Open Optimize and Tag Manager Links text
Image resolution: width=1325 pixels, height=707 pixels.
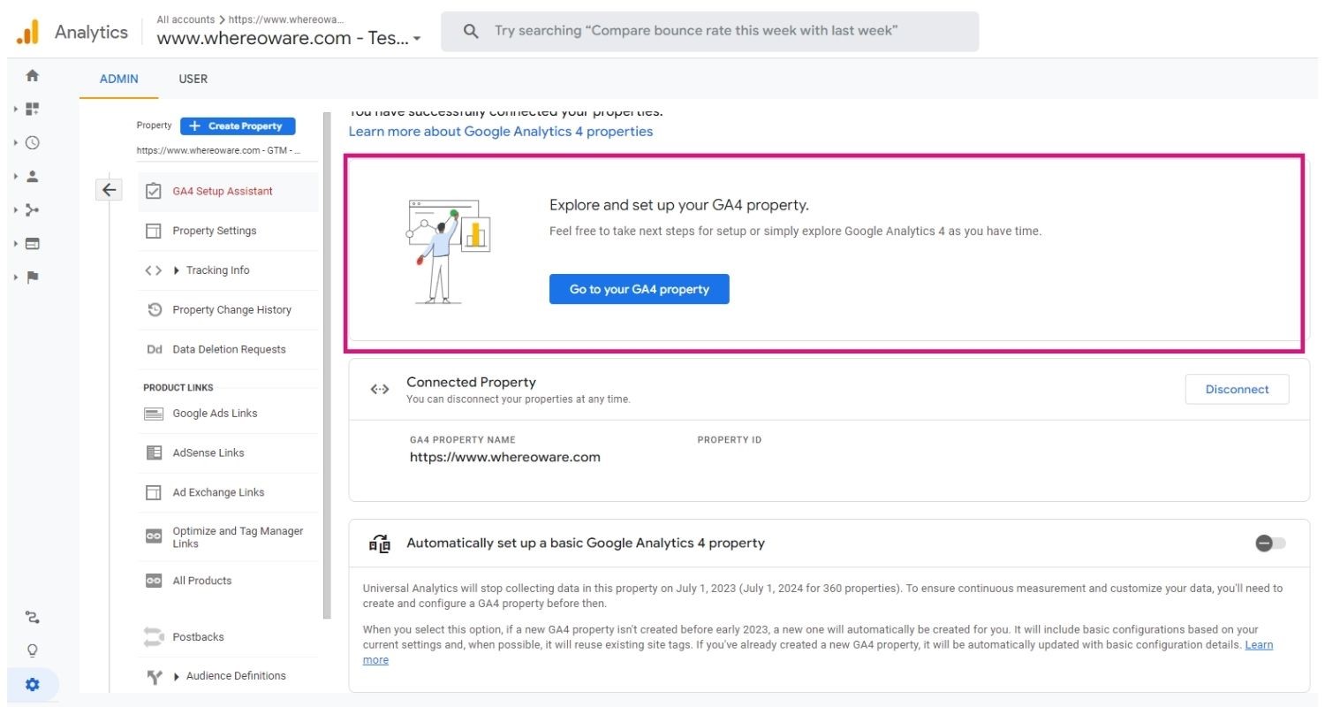coord(238,537)
